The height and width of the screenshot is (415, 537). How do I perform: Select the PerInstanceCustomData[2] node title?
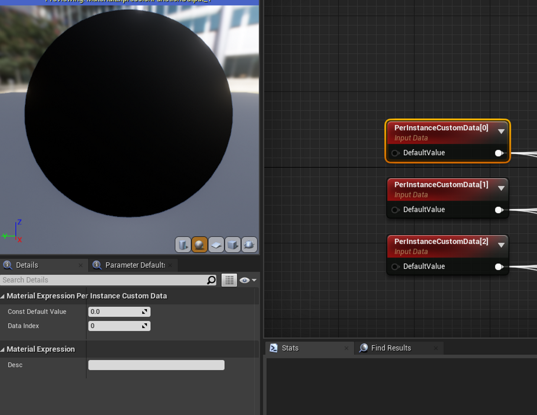441,242
